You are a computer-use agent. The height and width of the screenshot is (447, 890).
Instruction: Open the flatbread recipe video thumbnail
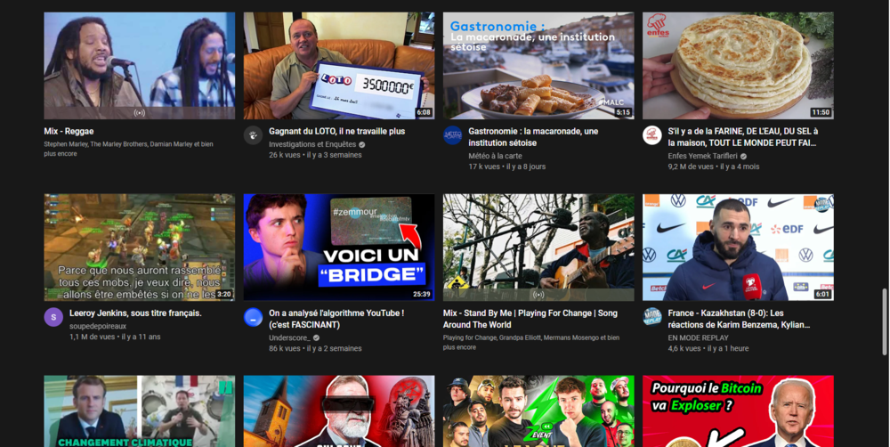click(738, 66)
